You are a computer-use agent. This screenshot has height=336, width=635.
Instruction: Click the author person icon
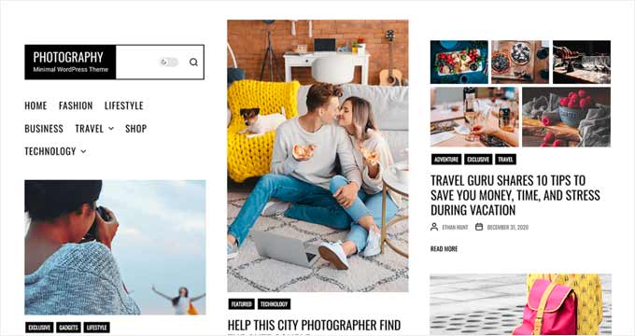pyautogui.click(x=434, y=227)
